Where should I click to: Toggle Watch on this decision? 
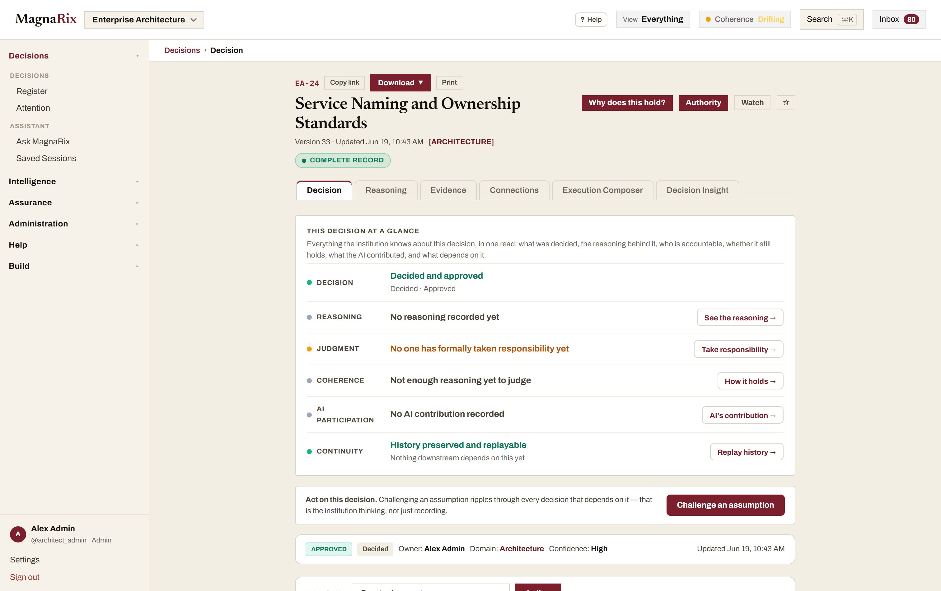click(x=752, y=102)
